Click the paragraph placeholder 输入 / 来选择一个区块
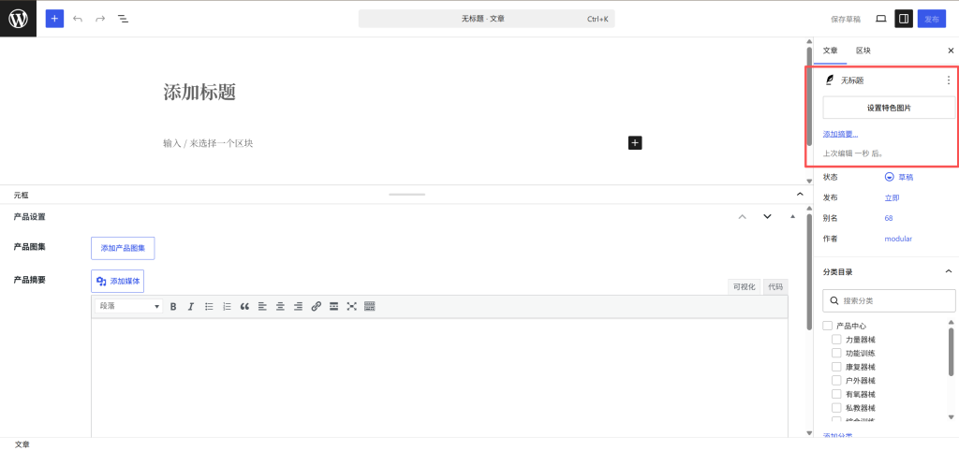Viewport: 959px width, 451px height. pyautogui.click(x=208, y=143)
